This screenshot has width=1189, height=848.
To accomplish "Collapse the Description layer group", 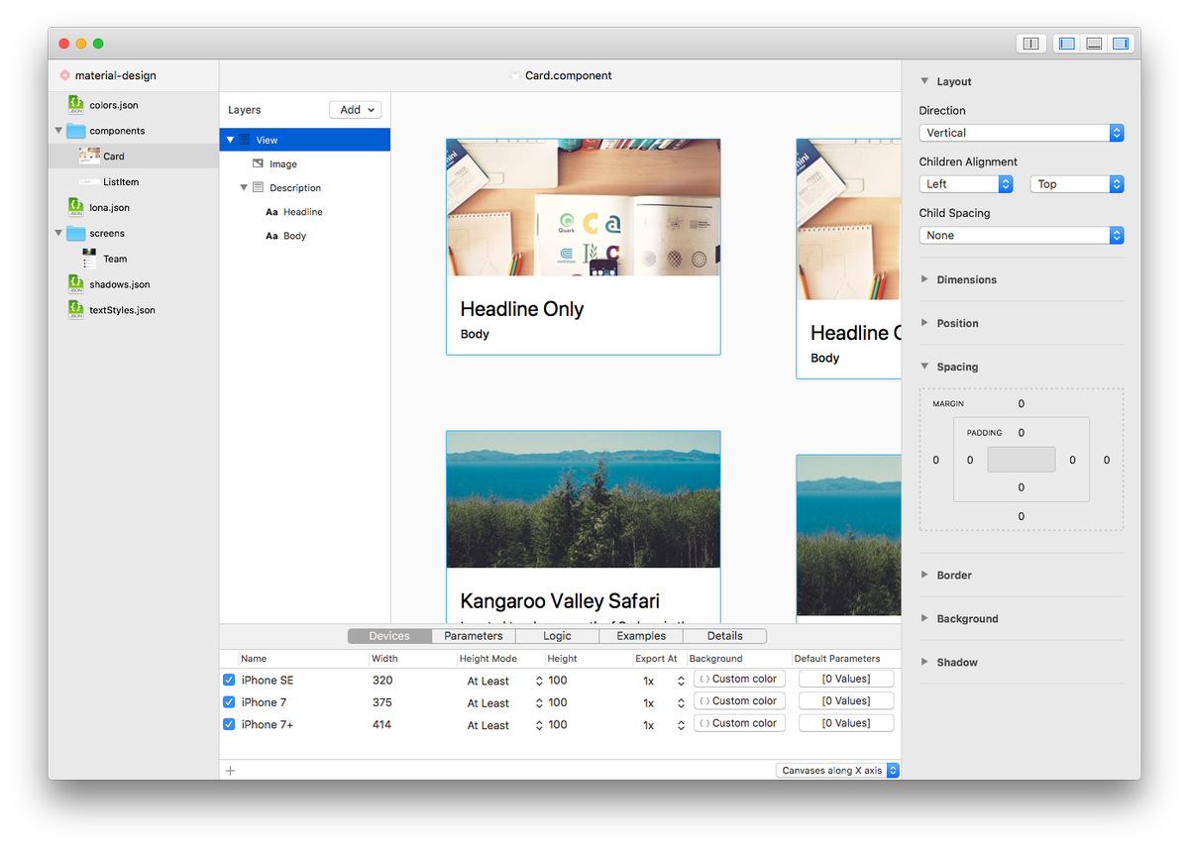I will 244,187.
